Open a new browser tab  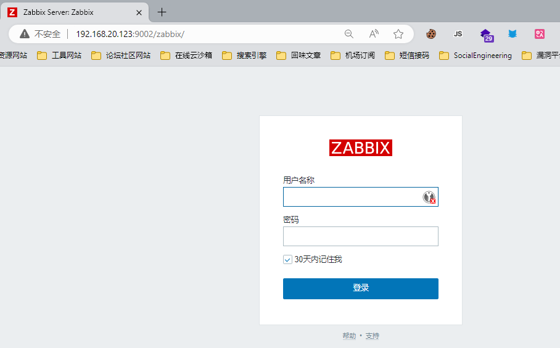point(162,12)
